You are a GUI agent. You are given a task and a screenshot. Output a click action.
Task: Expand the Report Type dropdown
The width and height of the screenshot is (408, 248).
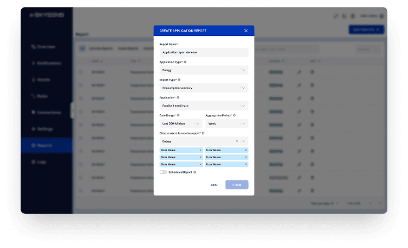click(243, 88)
